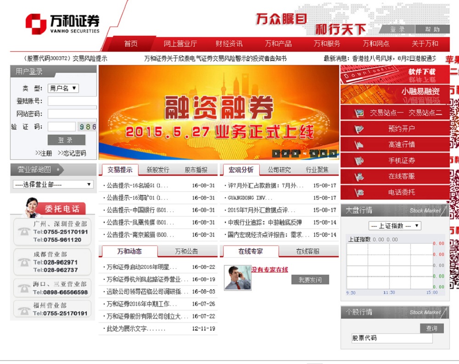Open GUANGDONG INV article
459x364 pixels.
[250, 198]
